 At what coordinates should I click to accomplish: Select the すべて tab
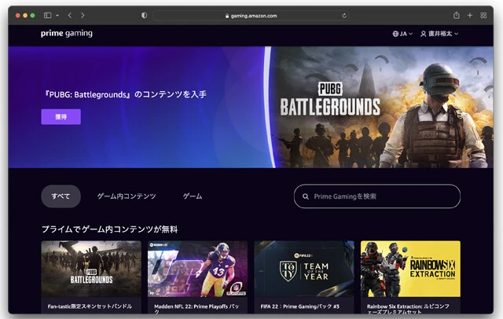[x=61, y=196]
